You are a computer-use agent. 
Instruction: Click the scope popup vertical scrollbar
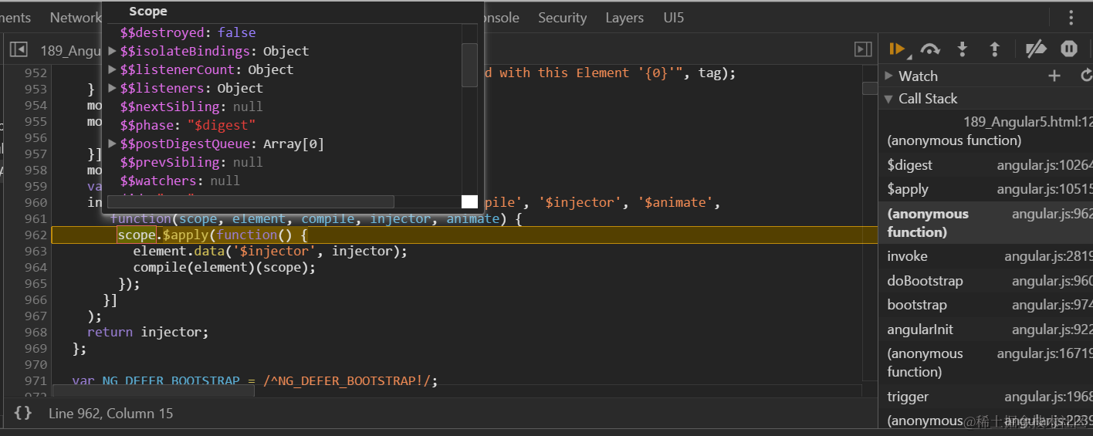[x=469, y=66]
